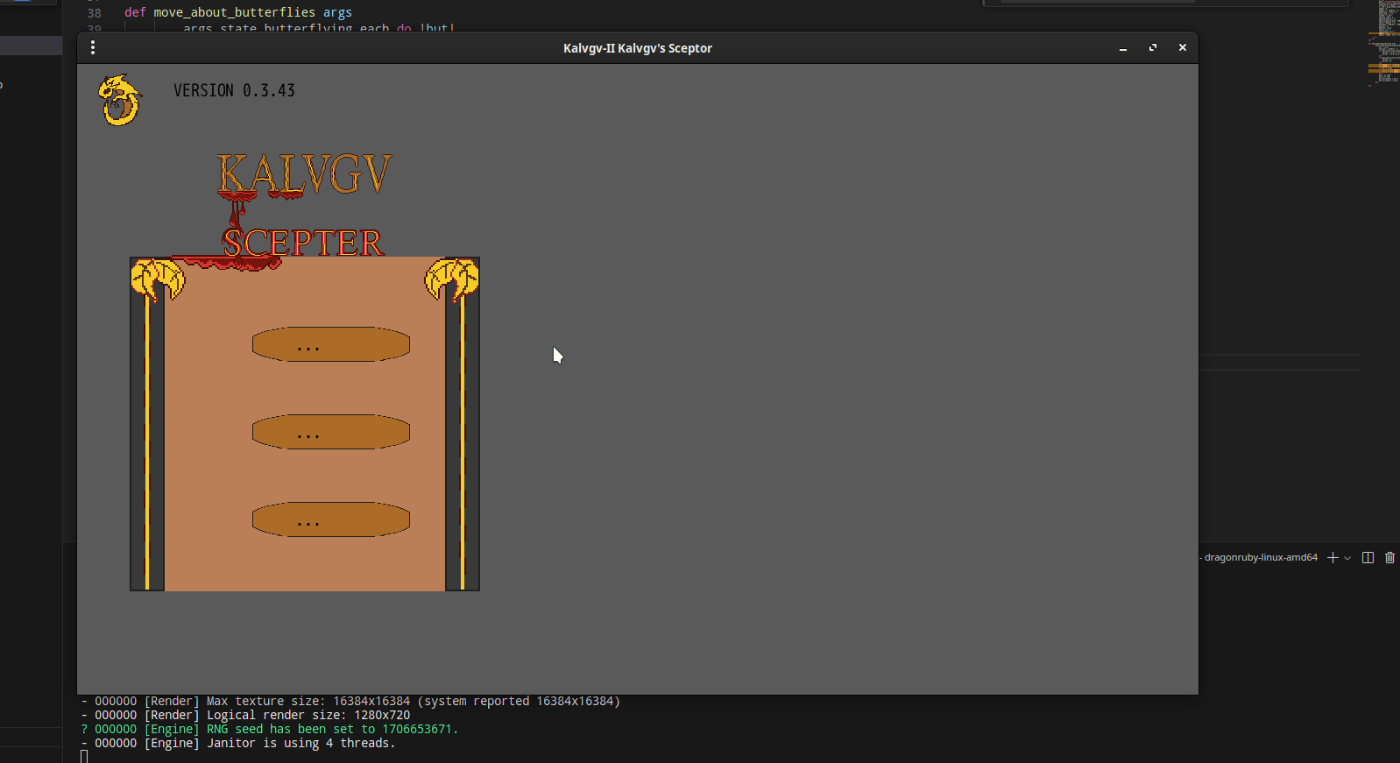Choose the middle "..." game menu button
The image size is (1400, 763).
331,432
